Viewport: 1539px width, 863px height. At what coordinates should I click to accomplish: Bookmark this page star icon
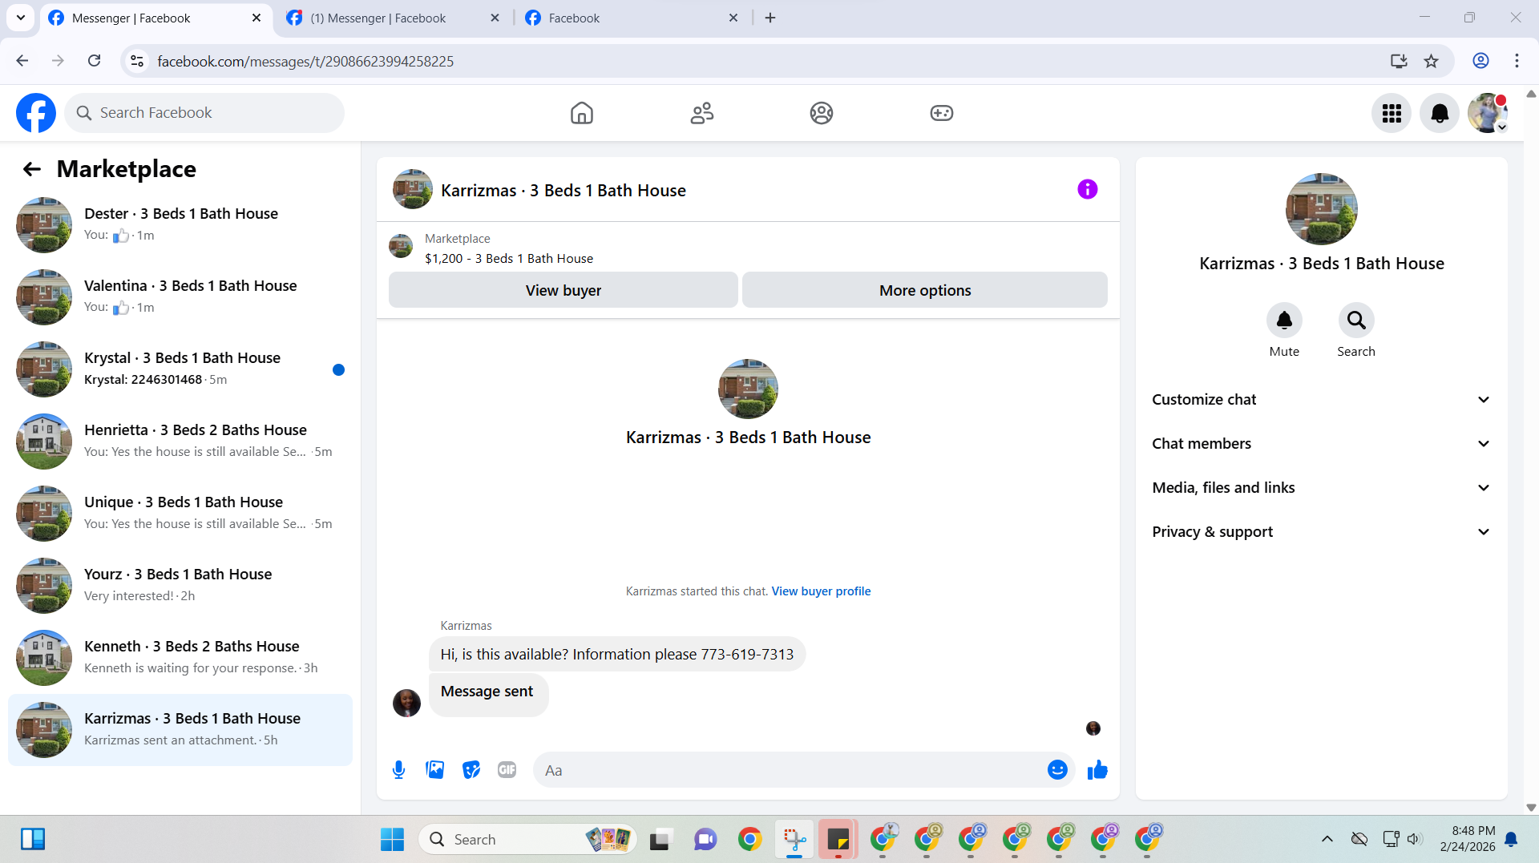click(1431, 61)
